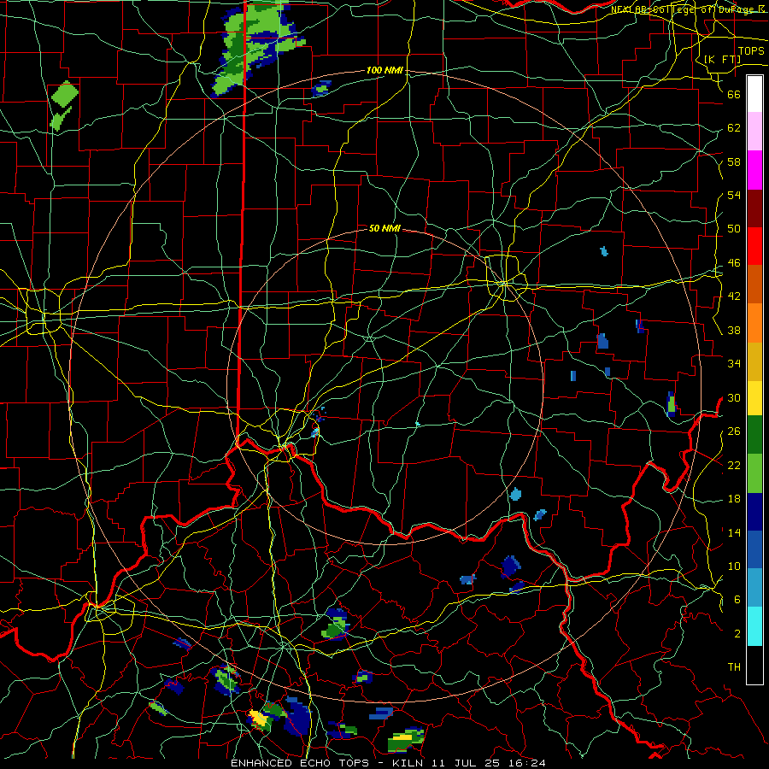Click the "ENHANCED ECHO TOPS" caption text
The height and width of the screenshot is (769, 769).
tap(300, 763)
